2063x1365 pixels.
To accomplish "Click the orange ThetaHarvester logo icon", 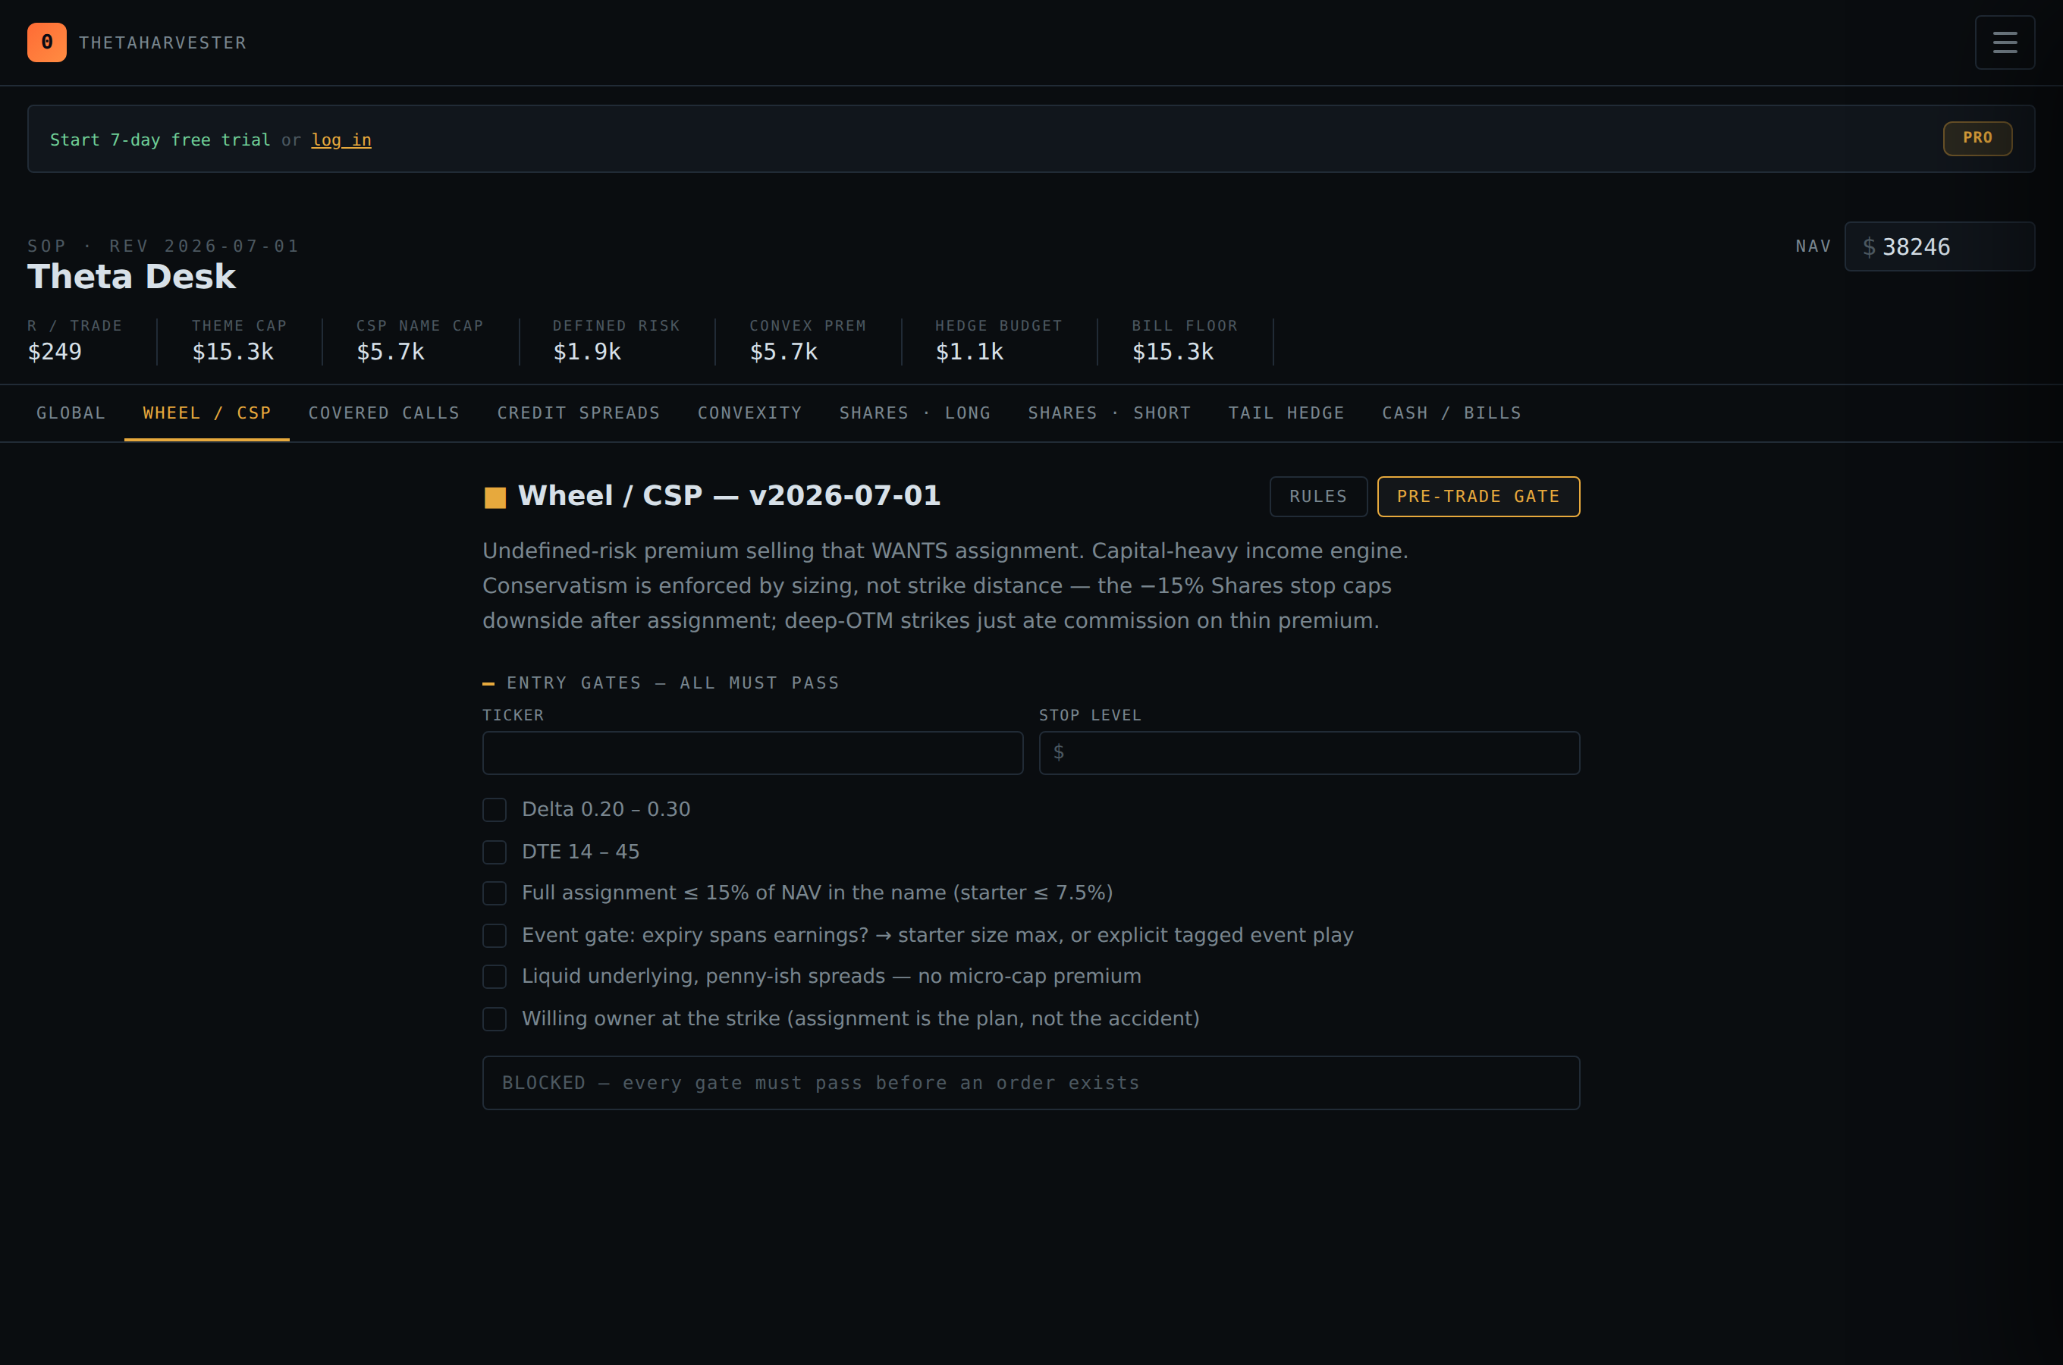I will pyautogui.click(x=47, y=42).
